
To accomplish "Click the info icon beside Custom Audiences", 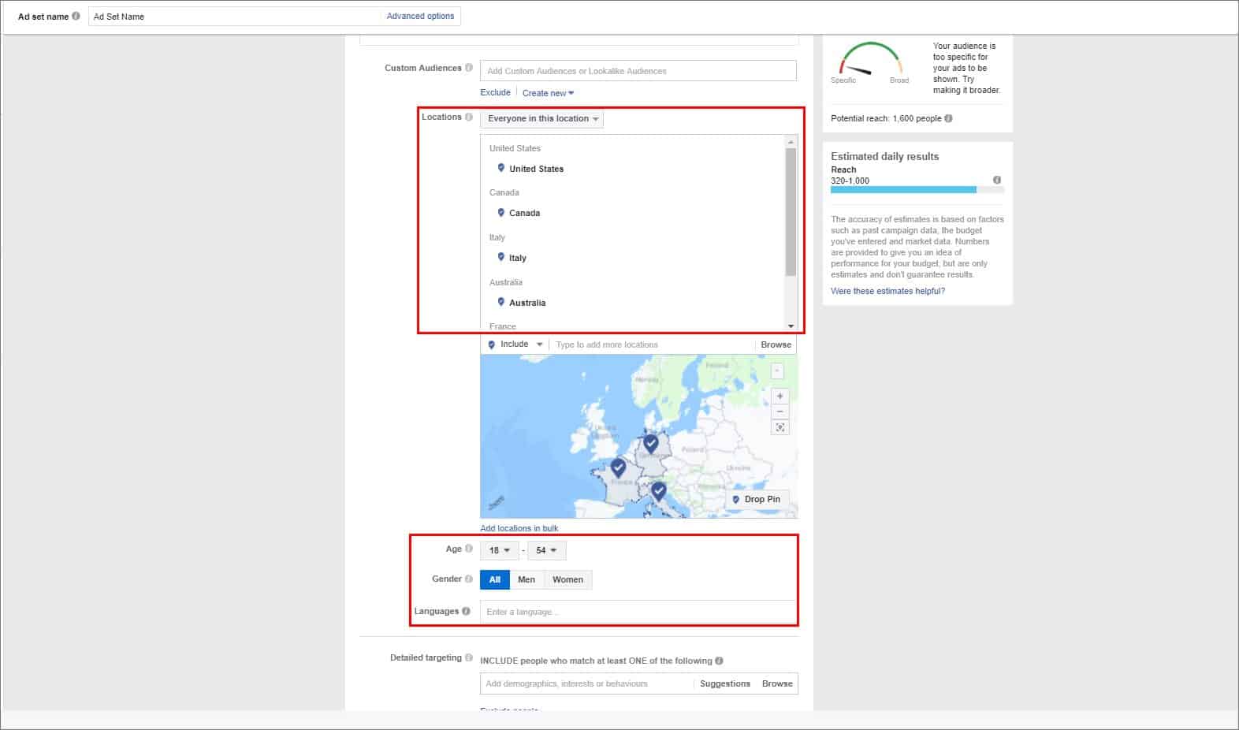I will point(469,68).
